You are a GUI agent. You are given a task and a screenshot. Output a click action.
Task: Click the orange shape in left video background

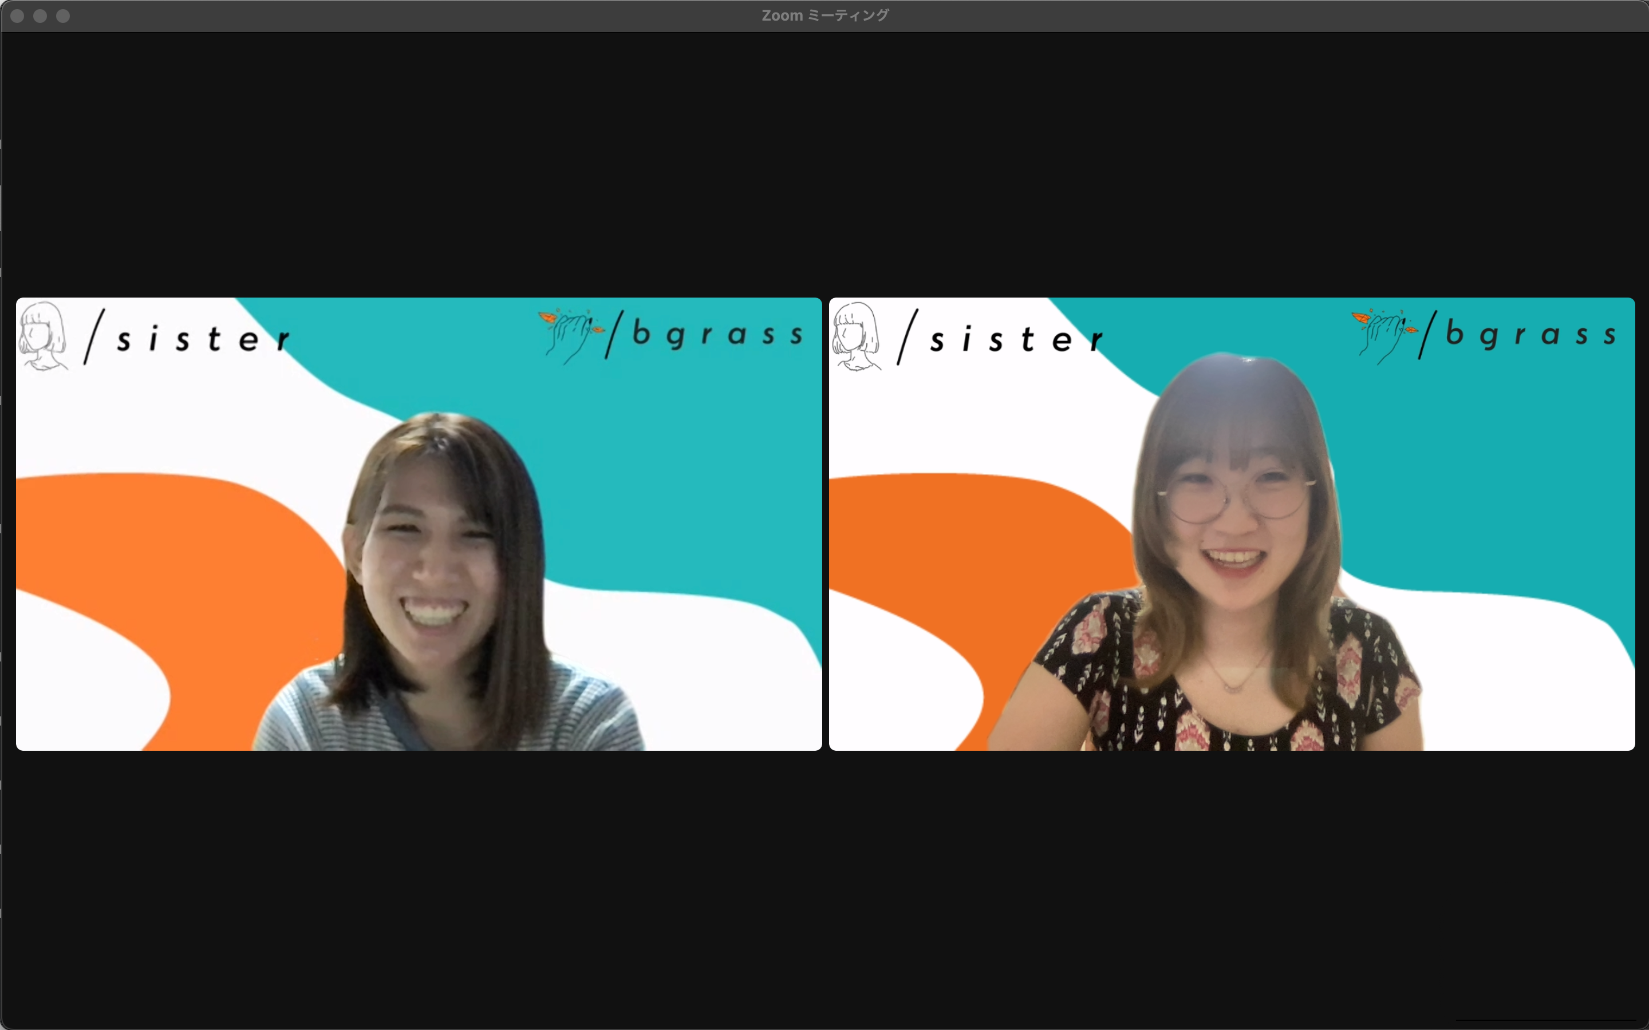pos(177,545)
